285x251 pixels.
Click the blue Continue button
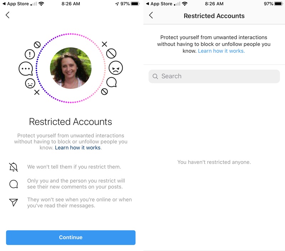71,237
